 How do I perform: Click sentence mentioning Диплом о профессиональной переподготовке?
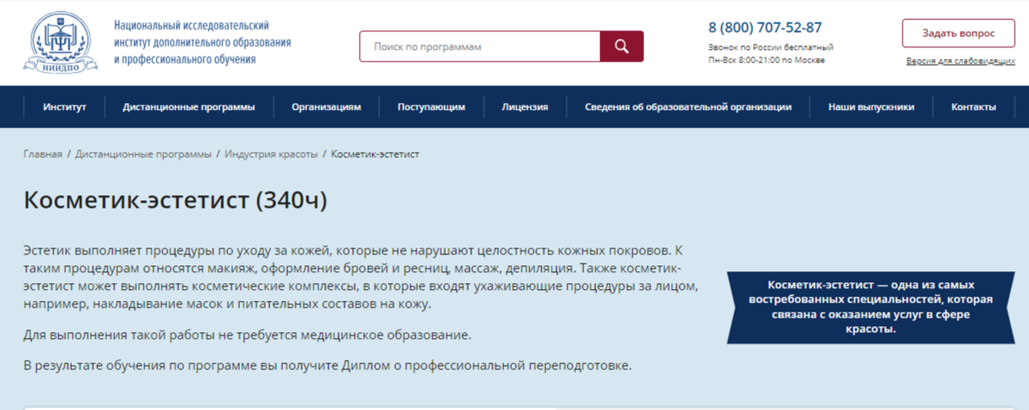pos(328,366)
